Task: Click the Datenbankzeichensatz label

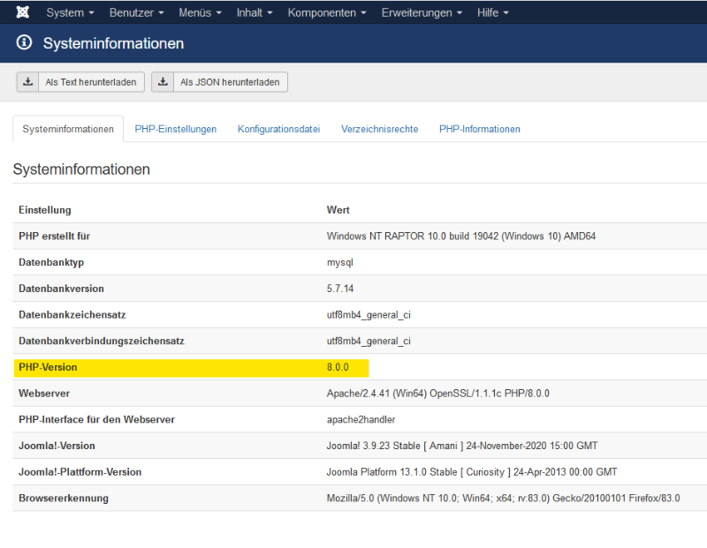Action: 72,314
